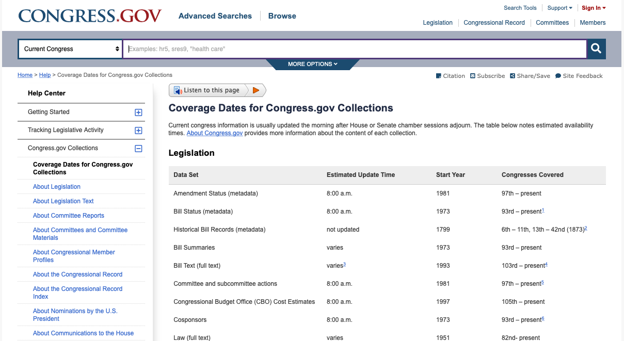Click the Bill Summaries row label
Screen dimensions: 624x341
click(194, 248)
